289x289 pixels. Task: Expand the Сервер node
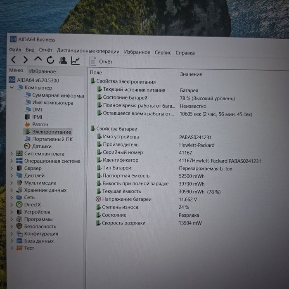pos(12,168)
